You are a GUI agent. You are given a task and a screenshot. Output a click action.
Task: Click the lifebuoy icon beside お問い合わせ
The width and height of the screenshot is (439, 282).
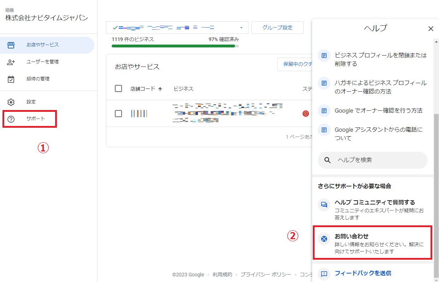point(324,238)
